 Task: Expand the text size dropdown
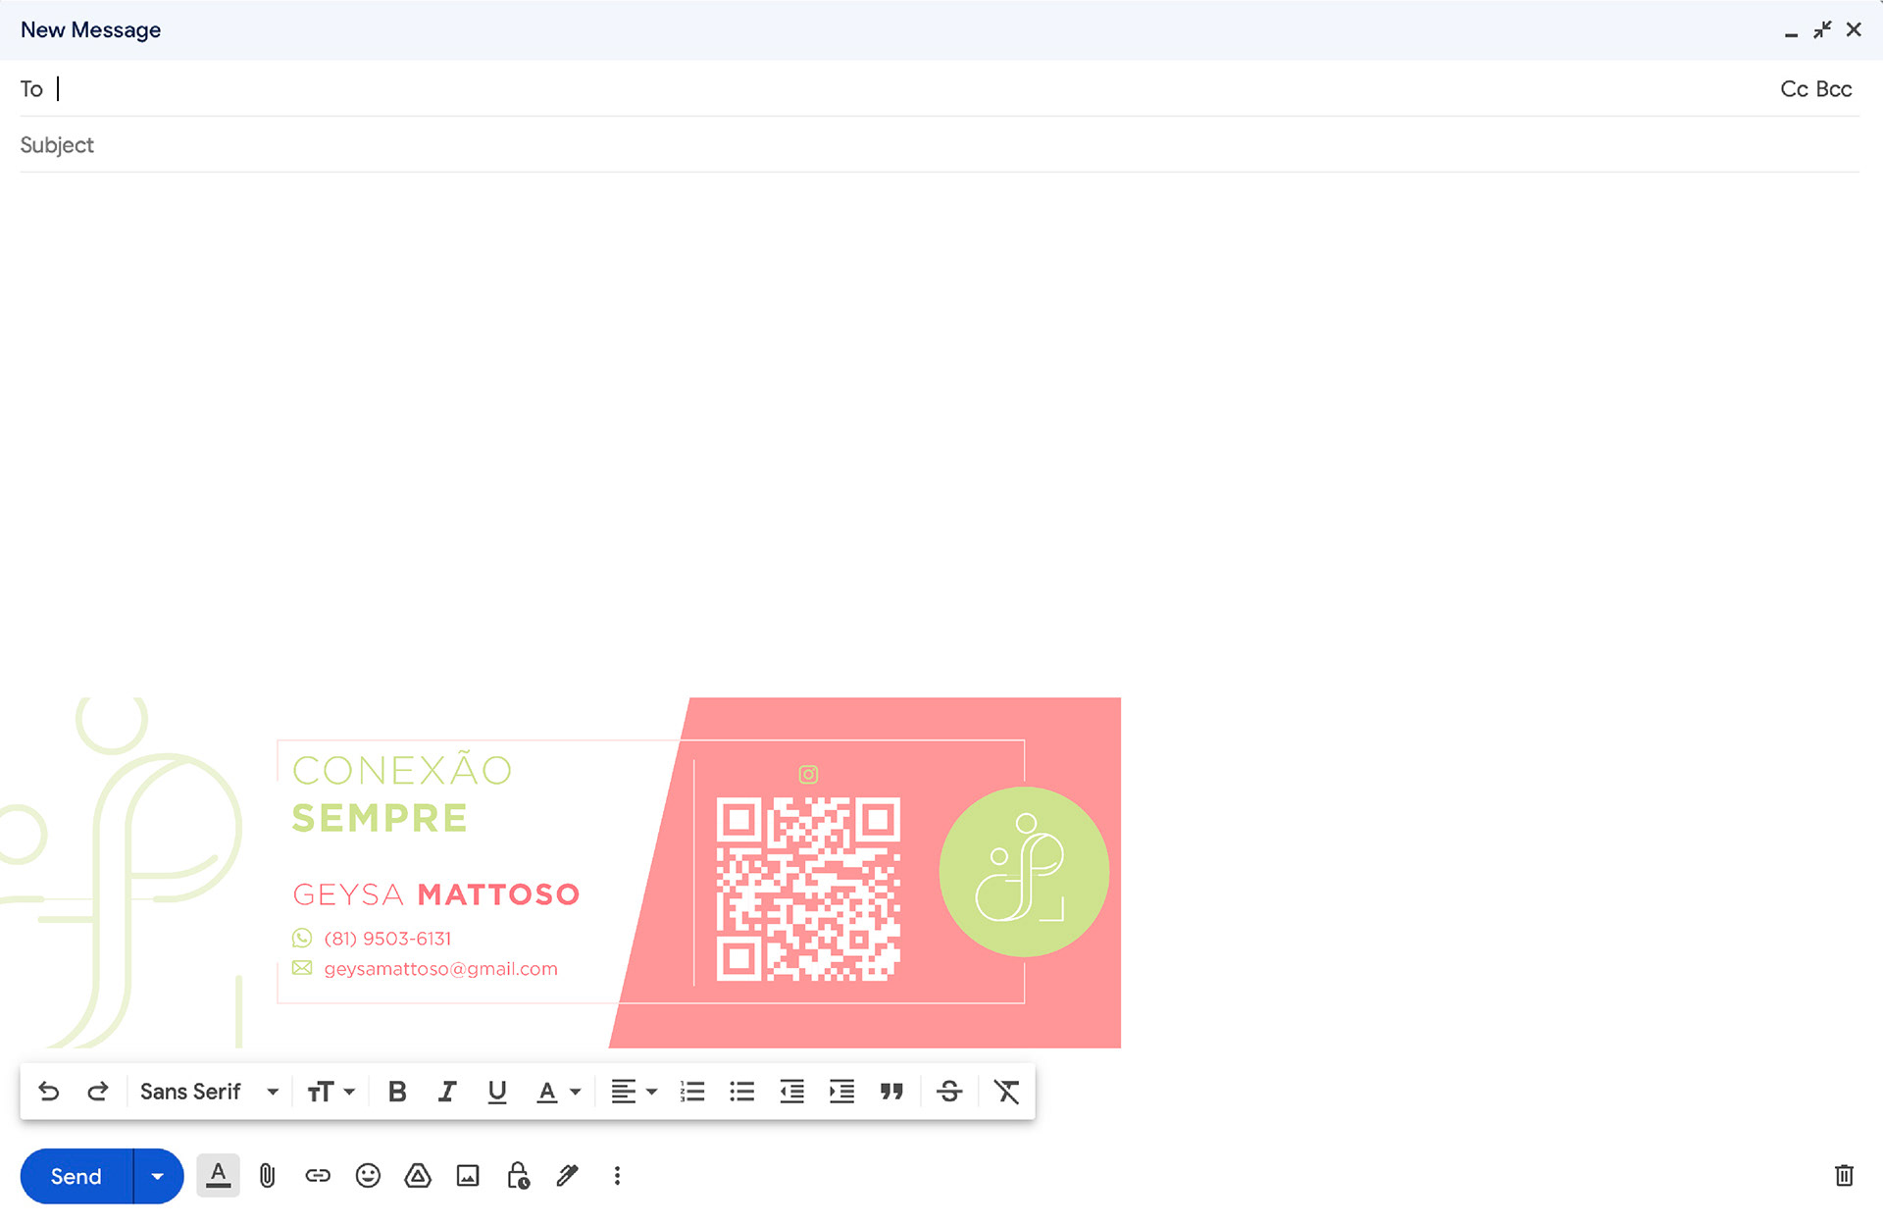click(331, 1092)
